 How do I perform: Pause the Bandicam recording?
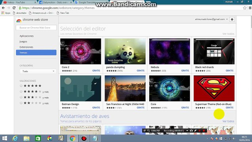tap(200, 131)
